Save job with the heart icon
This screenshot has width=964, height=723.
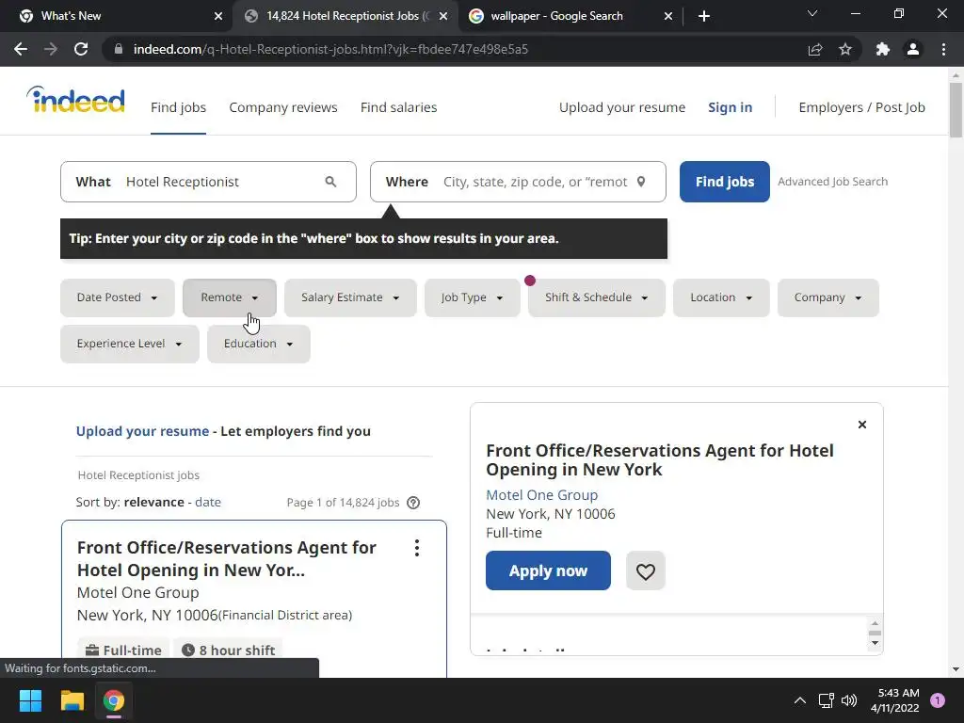[x=646, y=571]
